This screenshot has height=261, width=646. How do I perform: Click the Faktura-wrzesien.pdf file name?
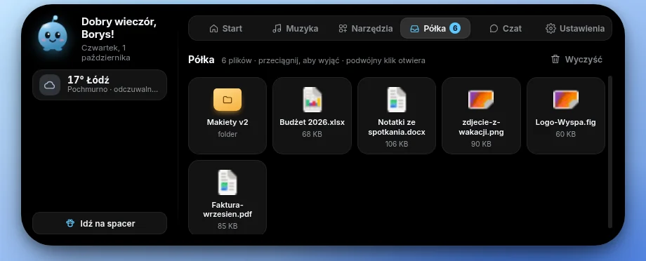[228, 210]
